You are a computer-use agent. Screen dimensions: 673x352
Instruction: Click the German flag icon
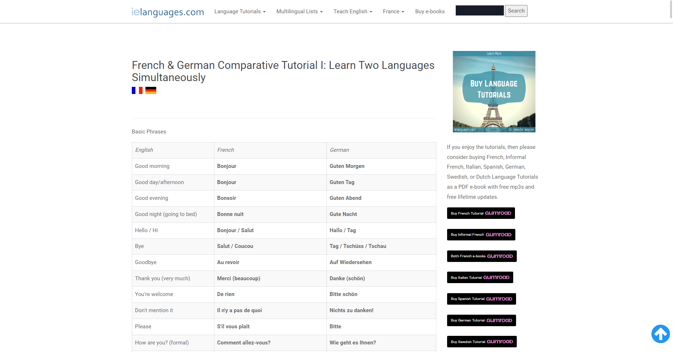pyautogui.click(x=151, y=90)
